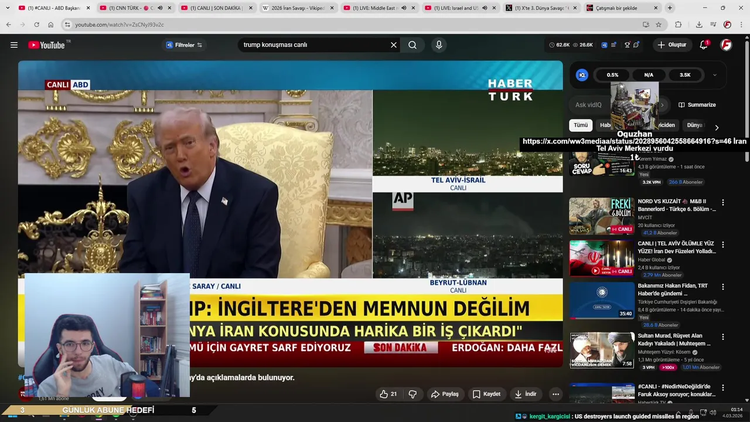Image resolution: width=750 pixels, height=422 pixels.
Task: Run search with the magnifier button
Action: pos(412,45)
